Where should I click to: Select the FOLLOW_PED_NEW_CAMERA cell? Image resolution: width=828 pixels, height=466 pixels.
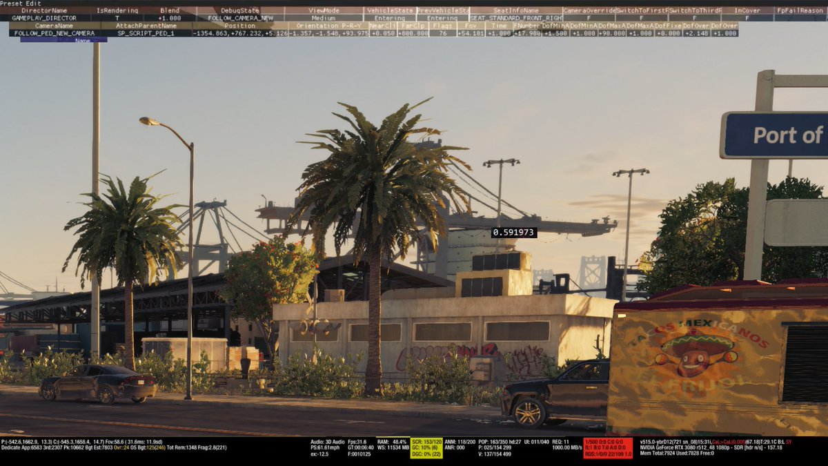(x=54, y=32)
